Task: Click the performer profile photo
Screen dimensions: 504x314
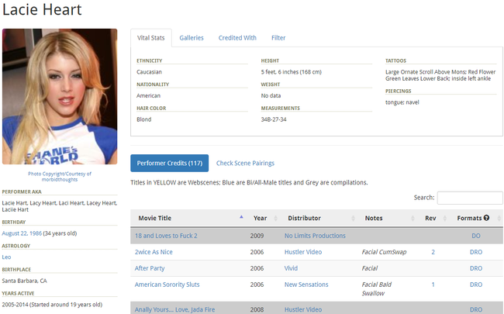Action: [x=60, y=96]
